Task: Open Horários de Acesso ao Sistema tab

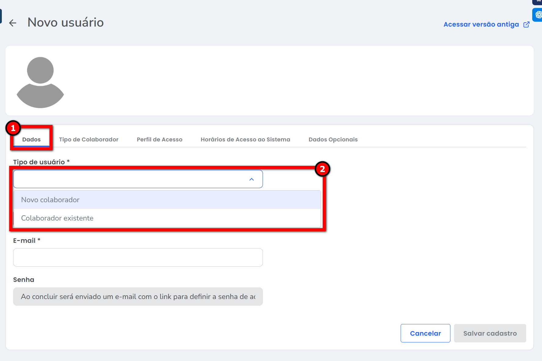Action: [245, 140]
